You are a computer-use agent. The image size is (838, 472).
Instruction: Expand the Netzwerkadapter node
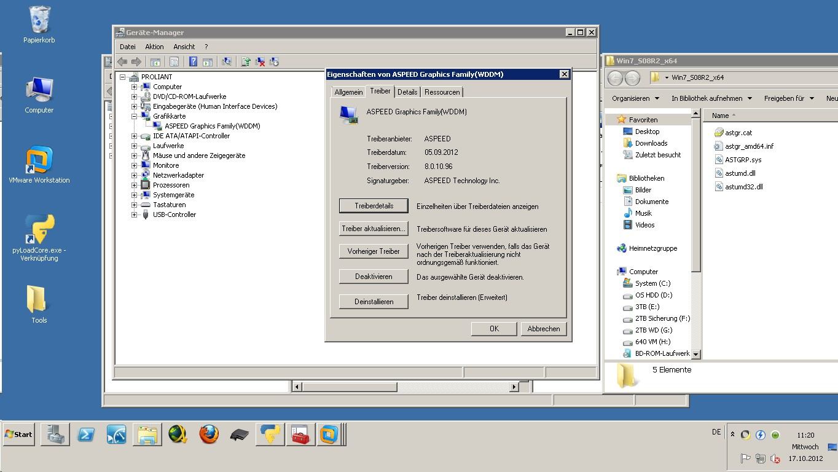pos(134,175)
